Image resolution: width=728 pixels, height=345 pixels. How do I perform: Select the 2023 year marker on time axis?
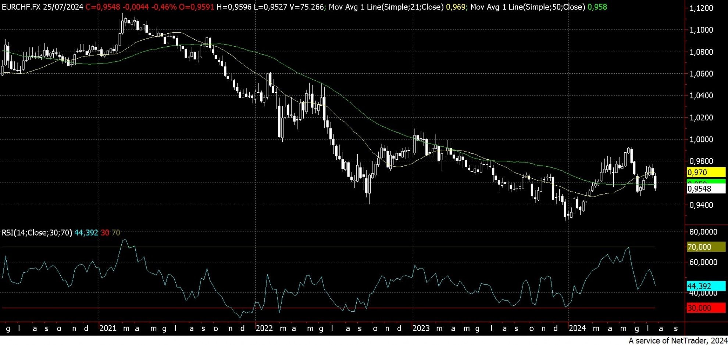[421, 328]
